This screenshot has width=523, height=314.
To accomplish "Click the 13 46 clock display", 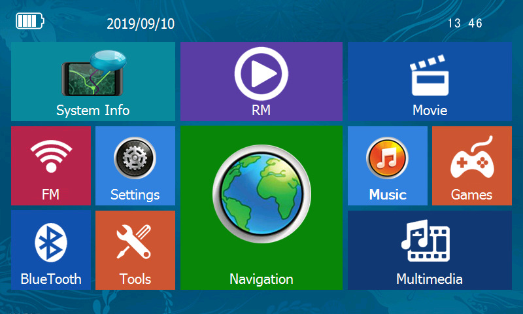I will click(x=465, y=24).
